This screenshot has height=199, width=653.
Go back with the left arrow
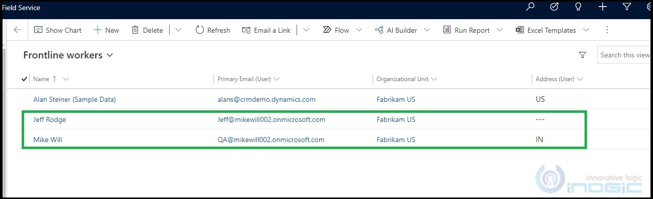coord(17,30)
